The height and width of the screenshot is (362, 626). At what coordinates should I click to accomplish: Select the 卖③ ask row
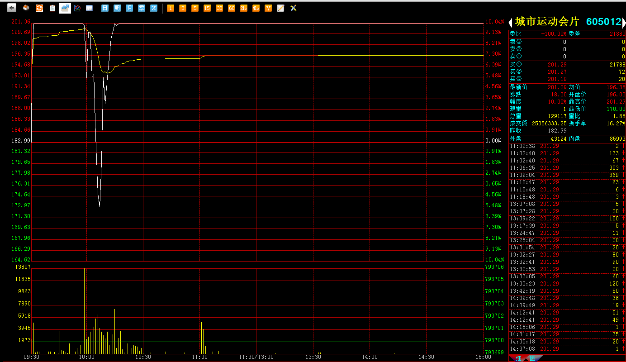(567, 42)
